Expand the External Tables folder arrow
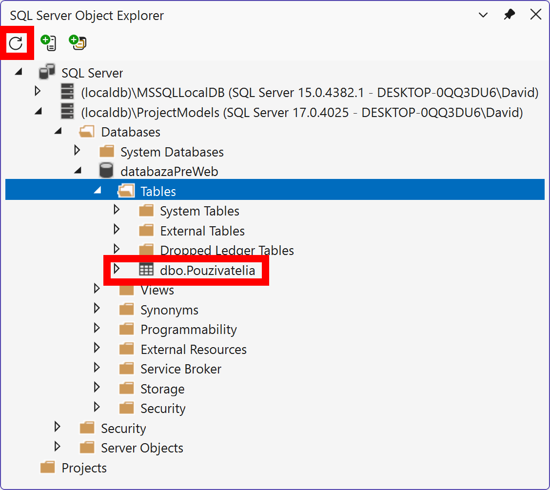Image resolution: width=550 pixels, height=490 pixels. (117, 229)
